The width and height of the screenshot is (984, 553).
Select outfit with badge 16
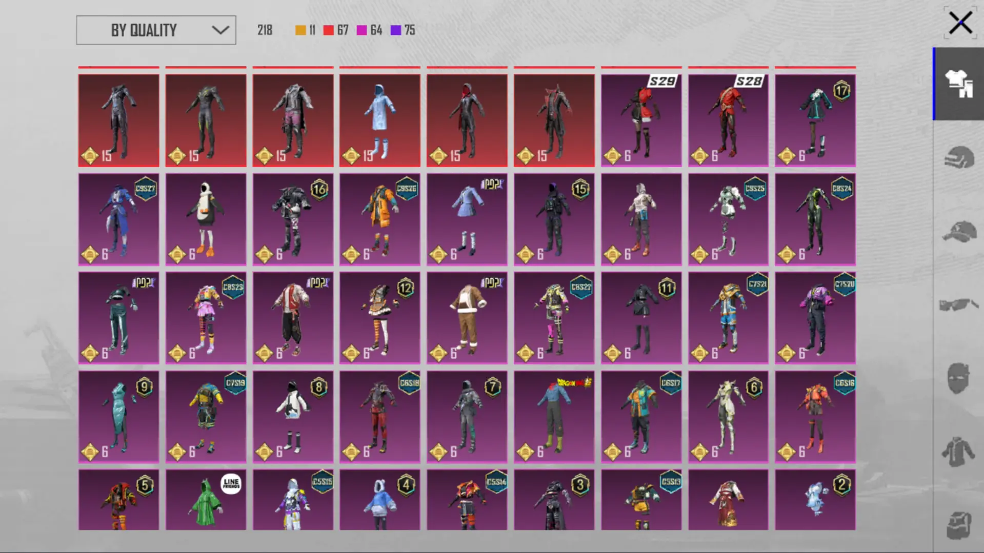click(293, 219)
